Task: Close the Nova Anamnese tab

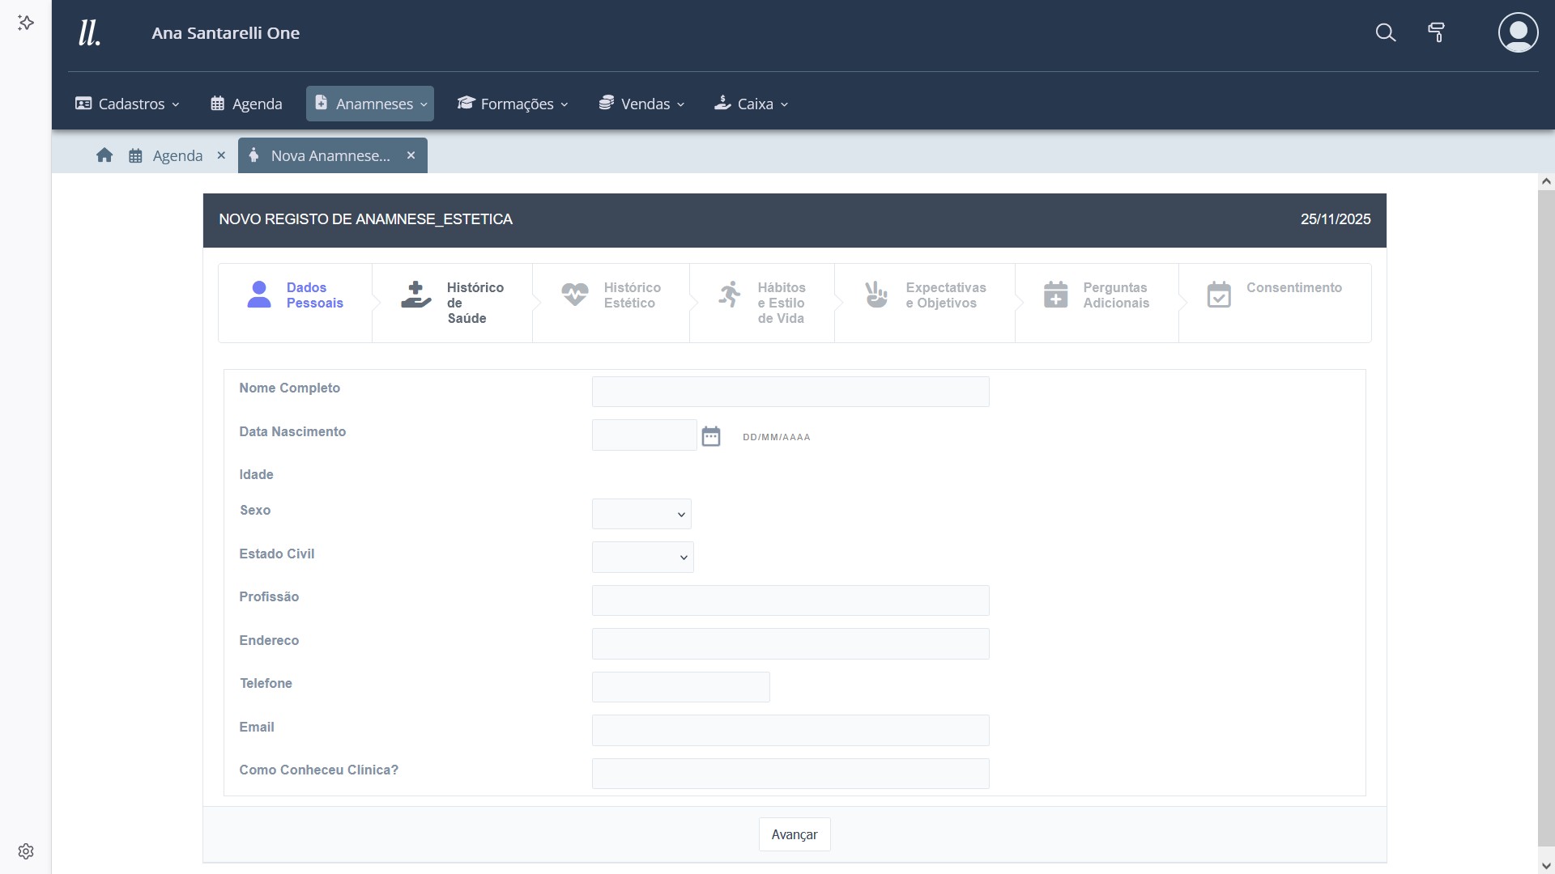Action: click(x=411, y=155)
